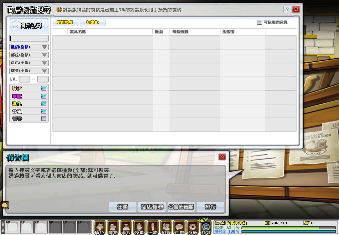The height and width of the screenshot is (235, 339).
Task: Open the 技能 skills icon
Action: [140, 228]
